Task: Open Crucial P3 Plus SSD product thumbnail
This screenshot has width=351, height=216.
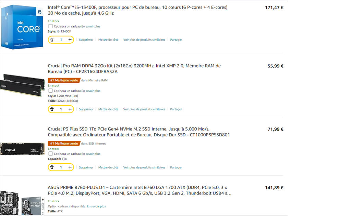Action: pos(22,149)
